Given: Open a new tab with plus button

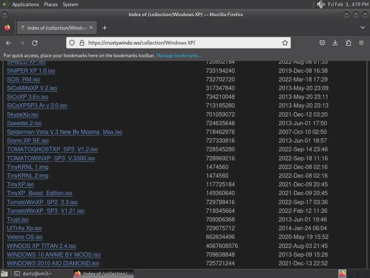Looking at the screenshot, I should 104,28.
